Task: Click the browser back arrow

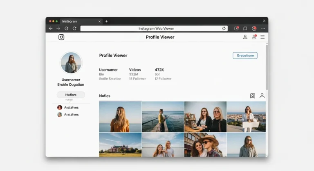Action: pyautogui.click(x=51, y=29)
